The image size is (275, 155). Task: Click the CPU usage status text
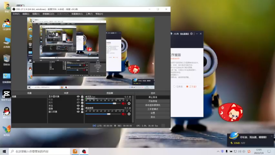[147, 126]
